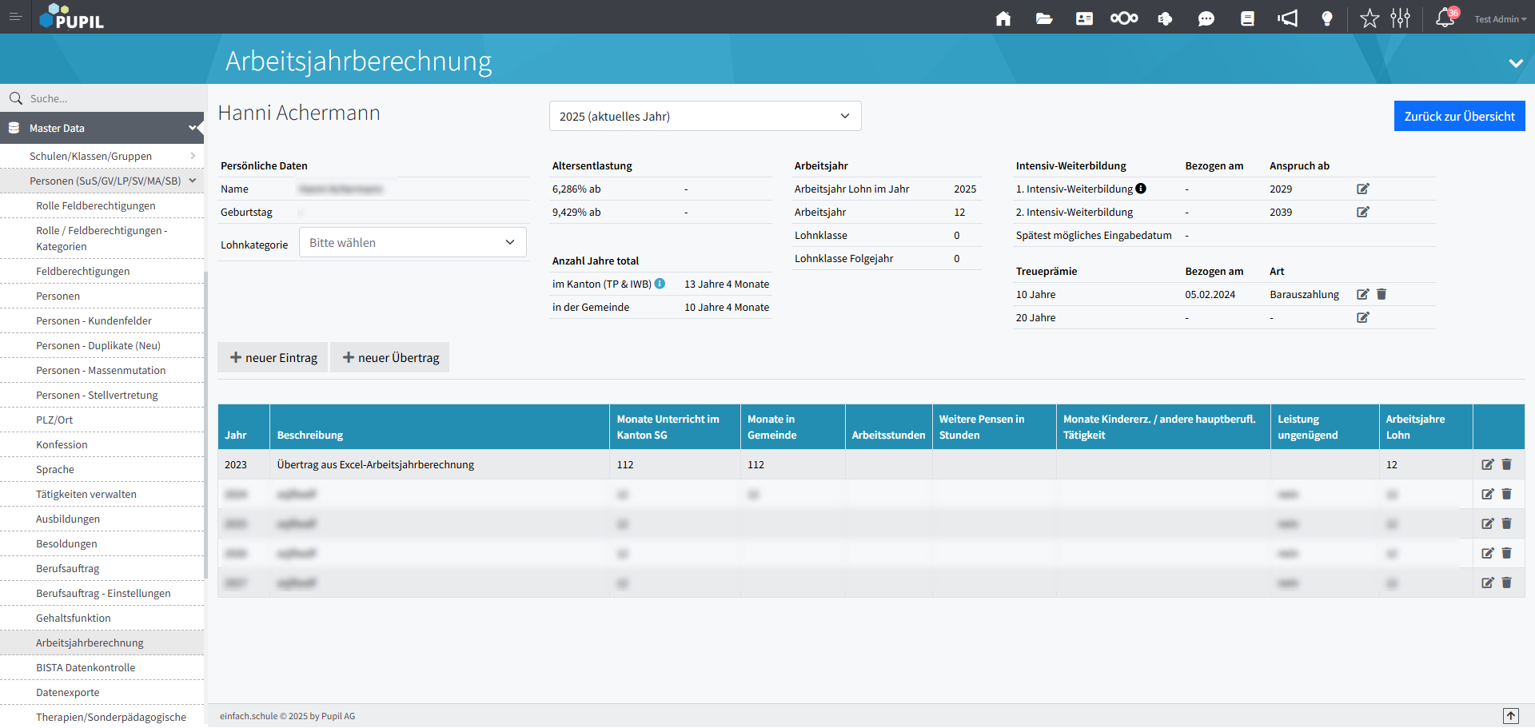Click into the Suche search field
This screenshot has width=1535, height=728.
pyautogui.click(x=112, y=98)
